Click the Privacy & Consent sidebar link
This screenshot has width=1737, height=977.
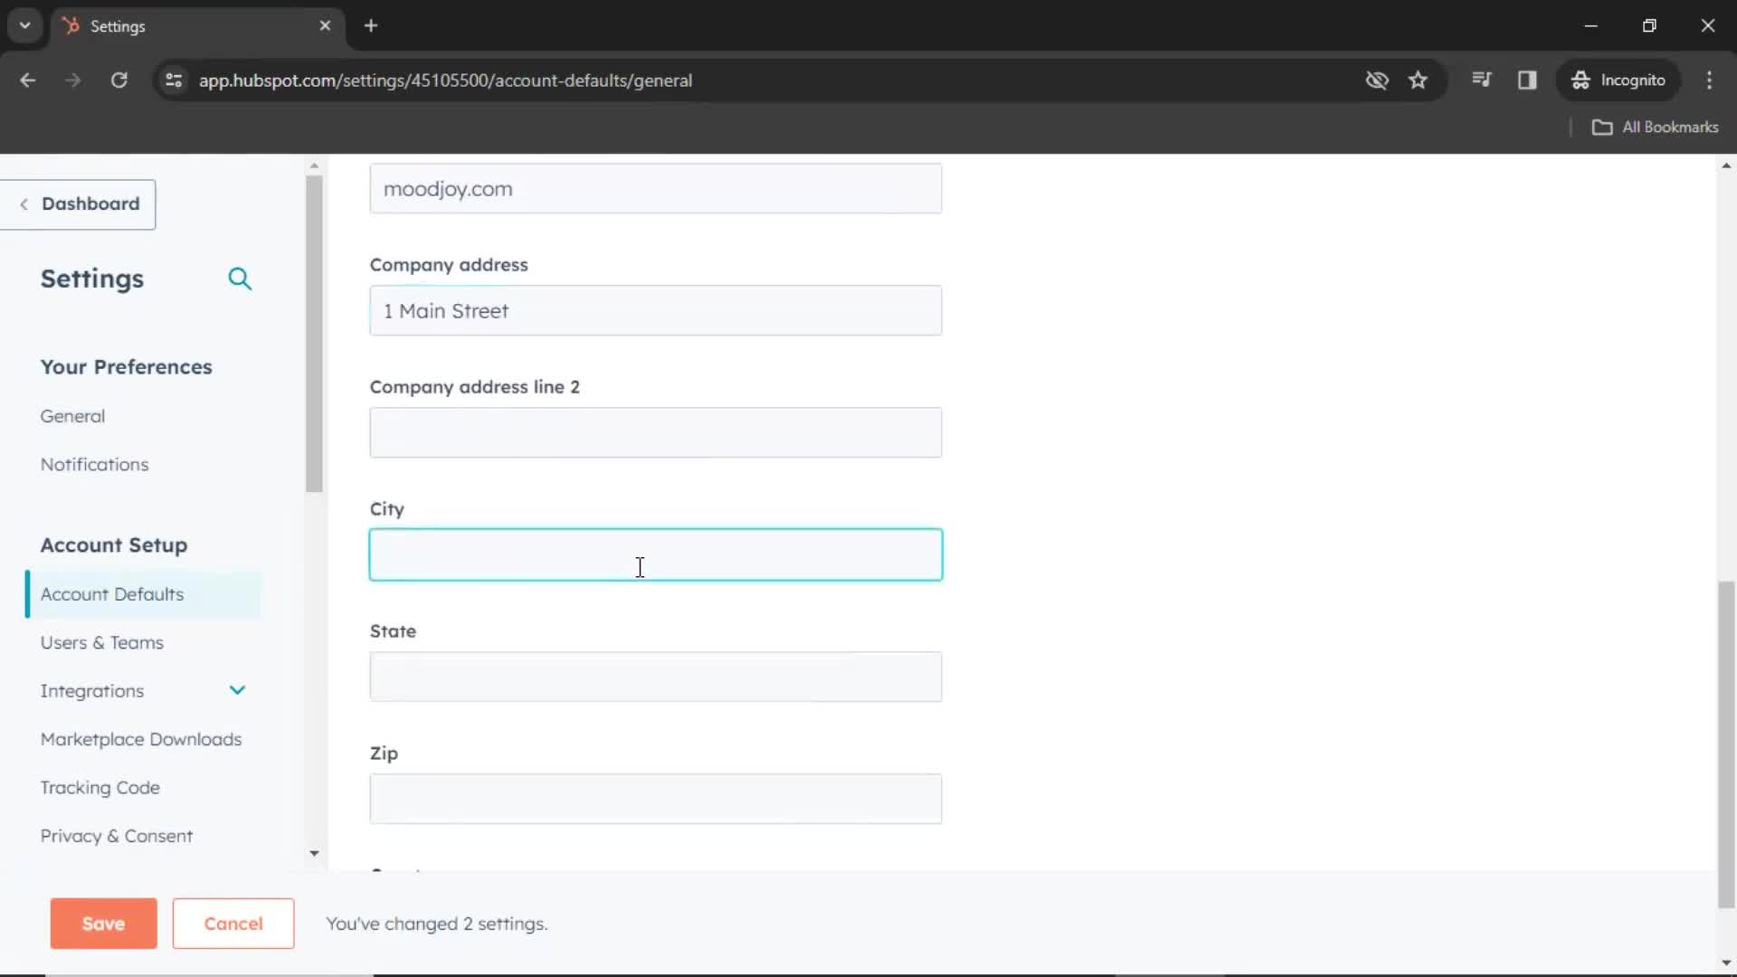[x=116, y=835]
